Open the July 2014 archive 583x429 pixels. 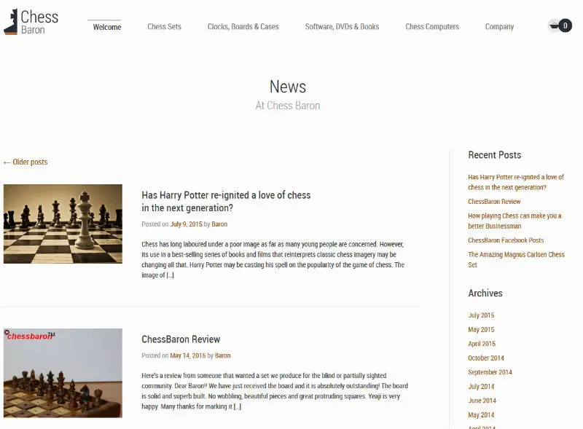tap(481, 387)
